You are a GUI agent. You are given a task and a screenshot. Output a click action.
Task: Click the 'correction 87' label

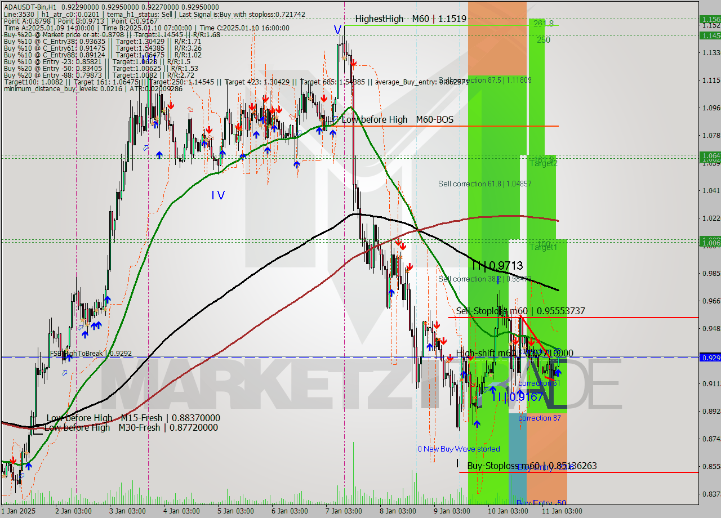pos(539,418)
